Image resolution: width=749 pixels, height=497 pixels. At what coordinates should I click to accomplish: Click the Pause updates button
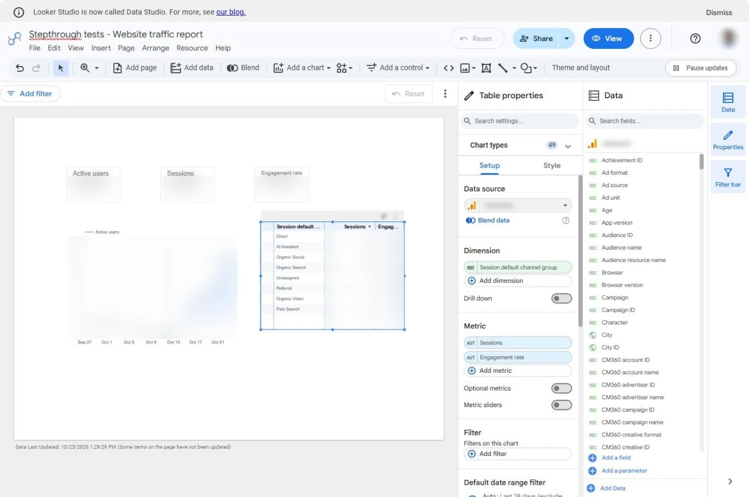pyautogui.click(x=701, y=68)
